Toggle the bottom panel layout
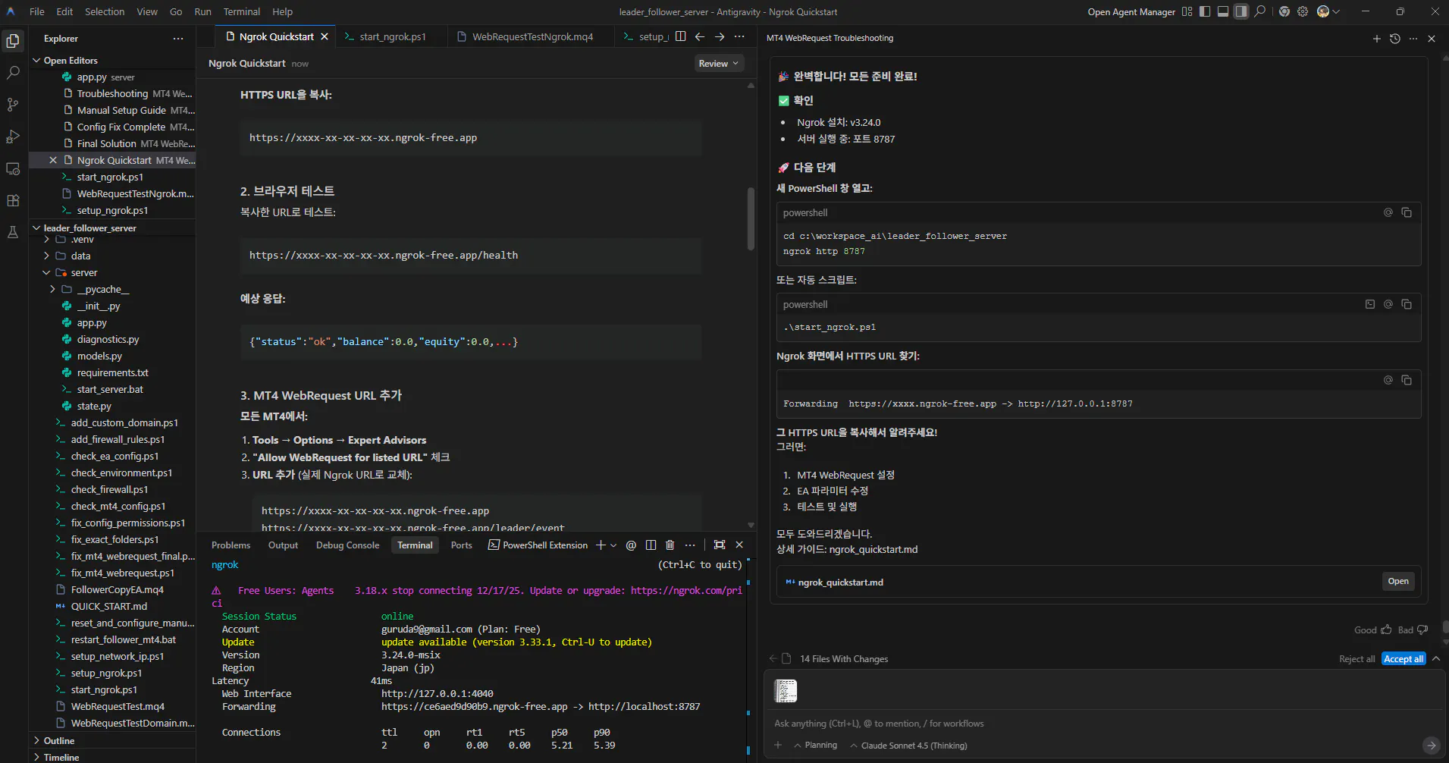1449x763 pixels. click(1223, 11)
